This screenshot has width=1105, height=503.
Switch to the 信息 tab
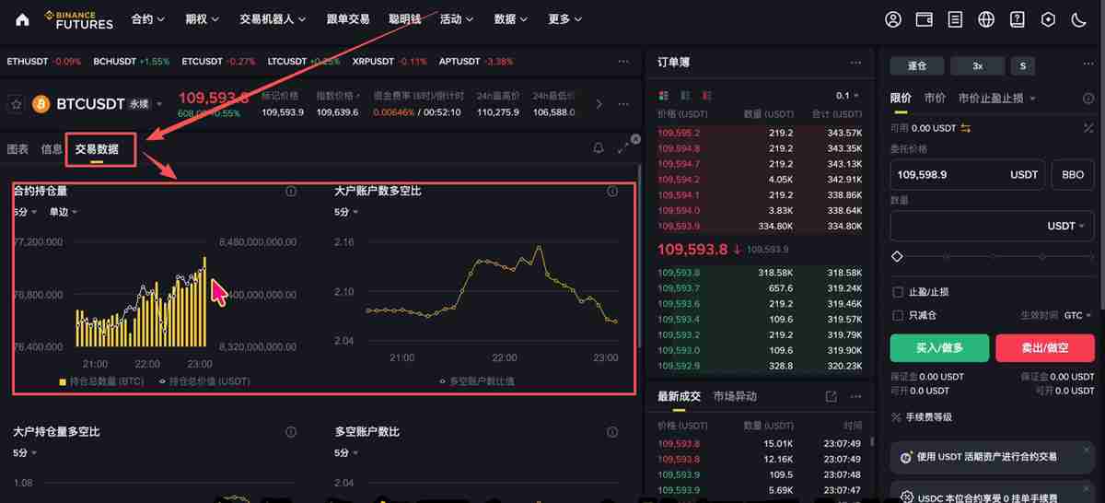pos(52,148)
